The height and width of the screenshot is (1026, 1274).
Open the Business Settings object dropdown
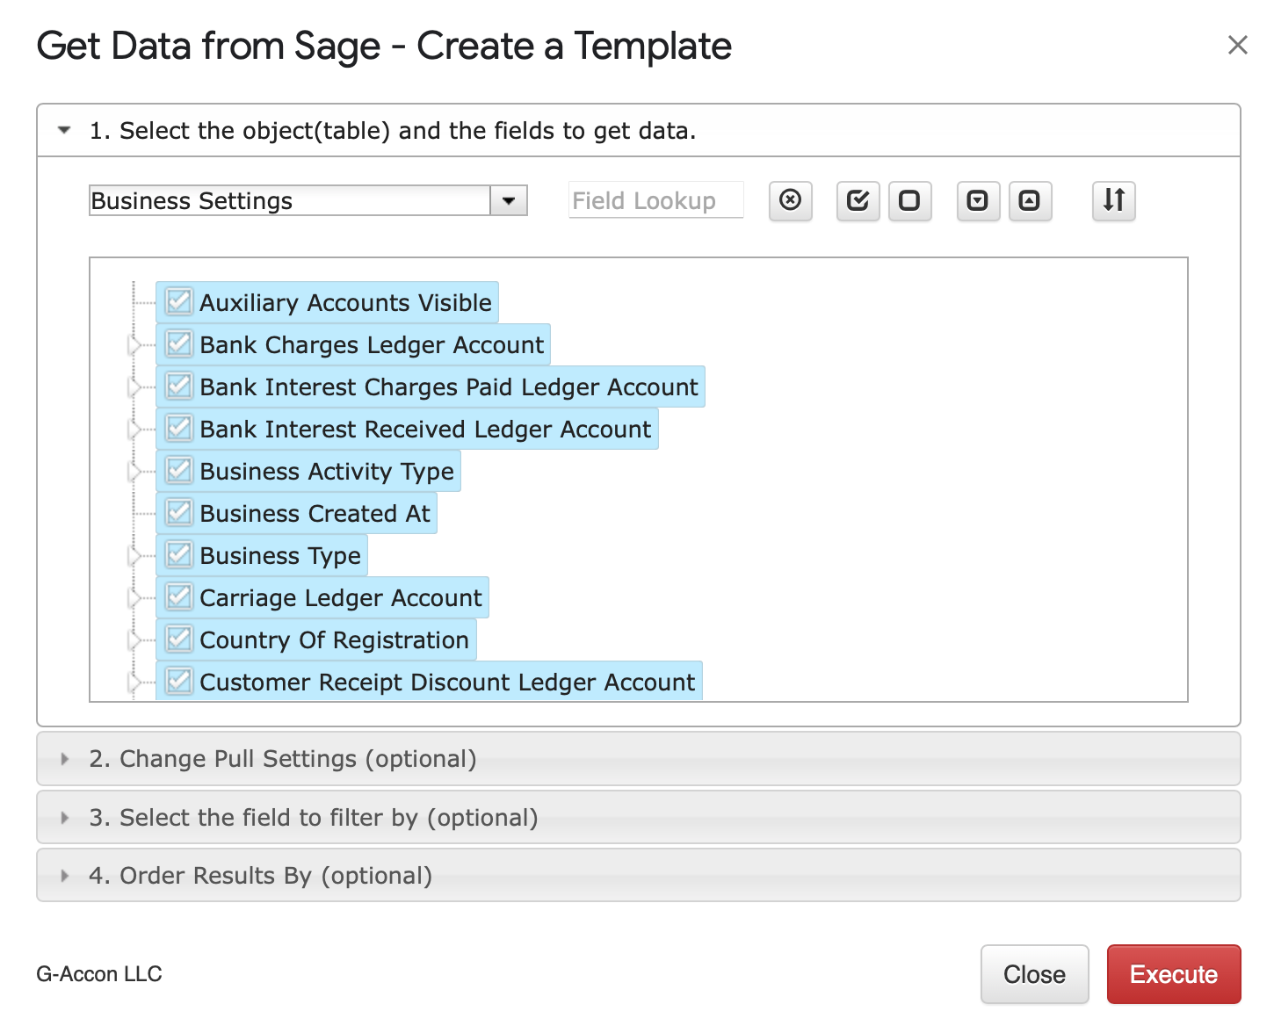click(x=508, y=201)
